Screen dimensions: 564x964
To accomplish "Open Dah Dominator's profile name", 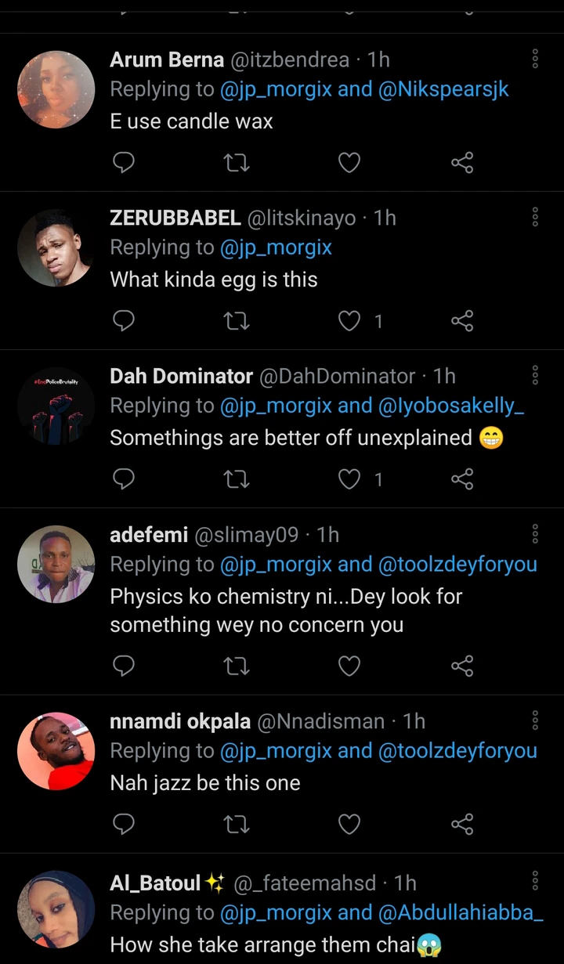I will coord(181,376).
